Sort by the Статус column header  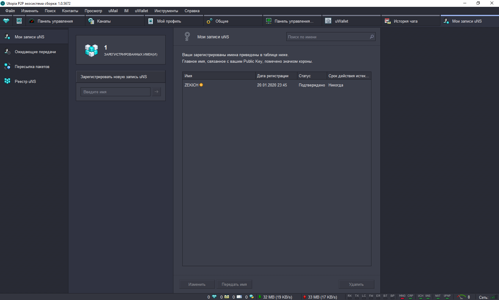tap(312, 76)
